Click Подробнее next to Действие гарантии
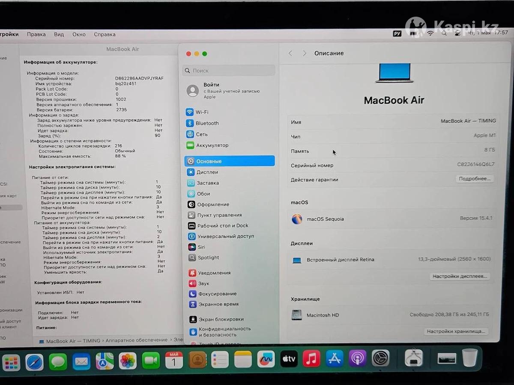Viewport: 514px width, 385px height. click(x=475, y=179)
